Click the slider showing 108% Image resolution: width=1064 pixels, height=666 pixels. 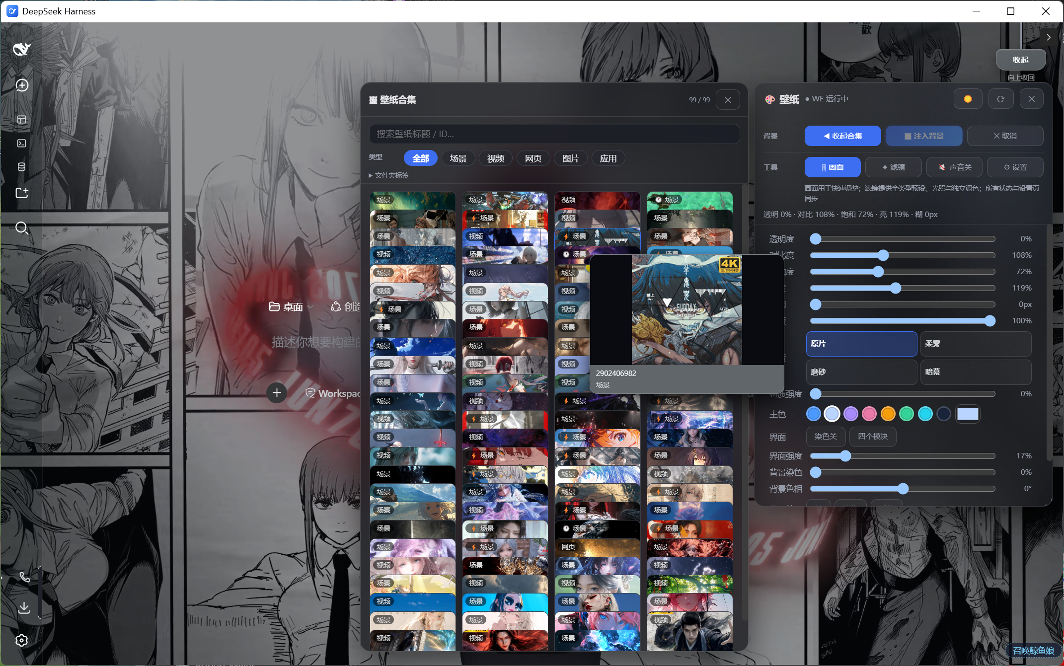[903, 255]
